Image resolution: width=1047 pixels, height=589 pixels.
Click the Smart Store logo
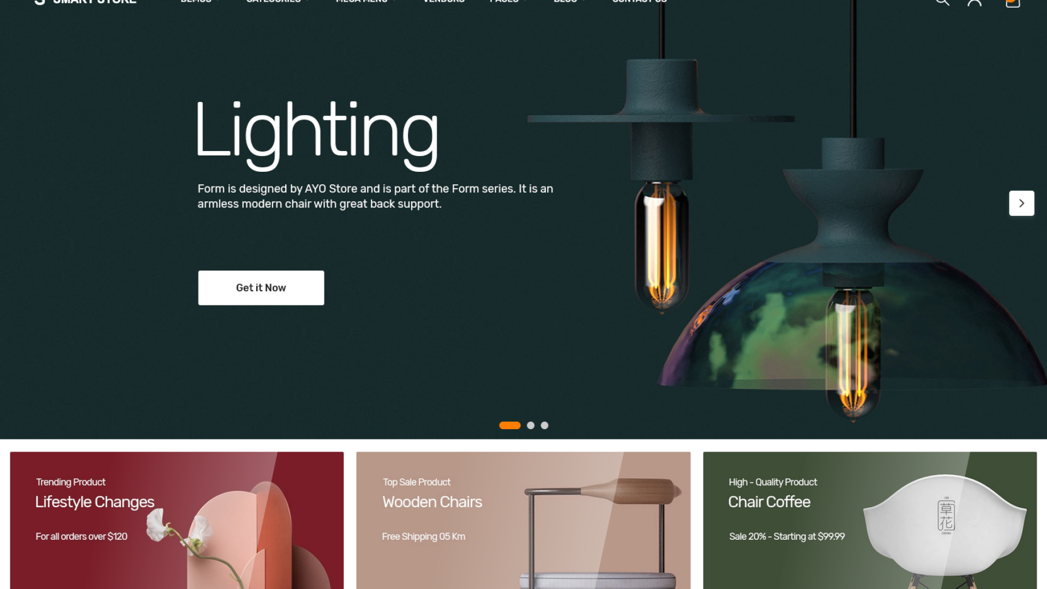coord(85,2)
